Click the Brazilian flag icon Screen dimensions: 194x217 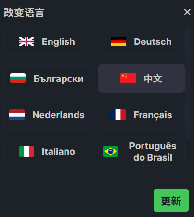click(111, 151)
